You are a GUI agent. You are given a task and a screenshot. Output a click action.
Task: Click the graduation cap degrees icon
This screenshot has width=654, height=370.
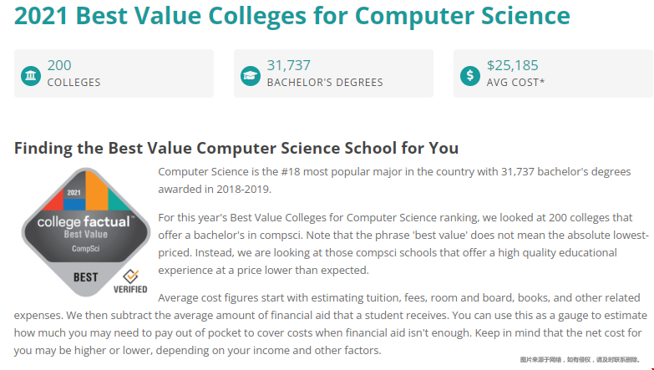coord(251,76)
